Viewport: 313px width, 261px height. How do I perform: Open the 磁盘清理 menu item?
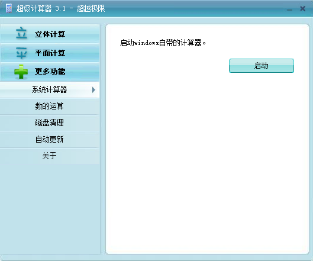tap(50, 123)
